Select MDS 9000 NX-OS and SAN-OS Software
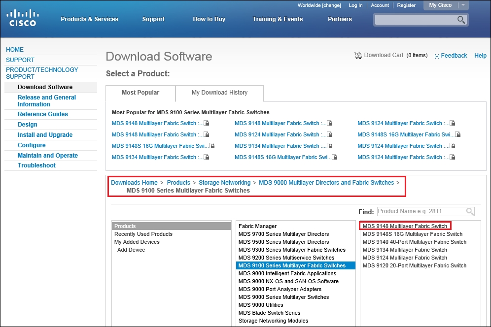 point(288,281)
